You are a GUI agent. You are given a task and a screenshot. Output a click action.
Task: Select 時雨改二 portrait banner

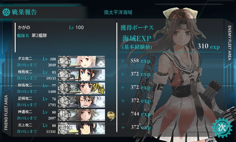coord(81,75)
